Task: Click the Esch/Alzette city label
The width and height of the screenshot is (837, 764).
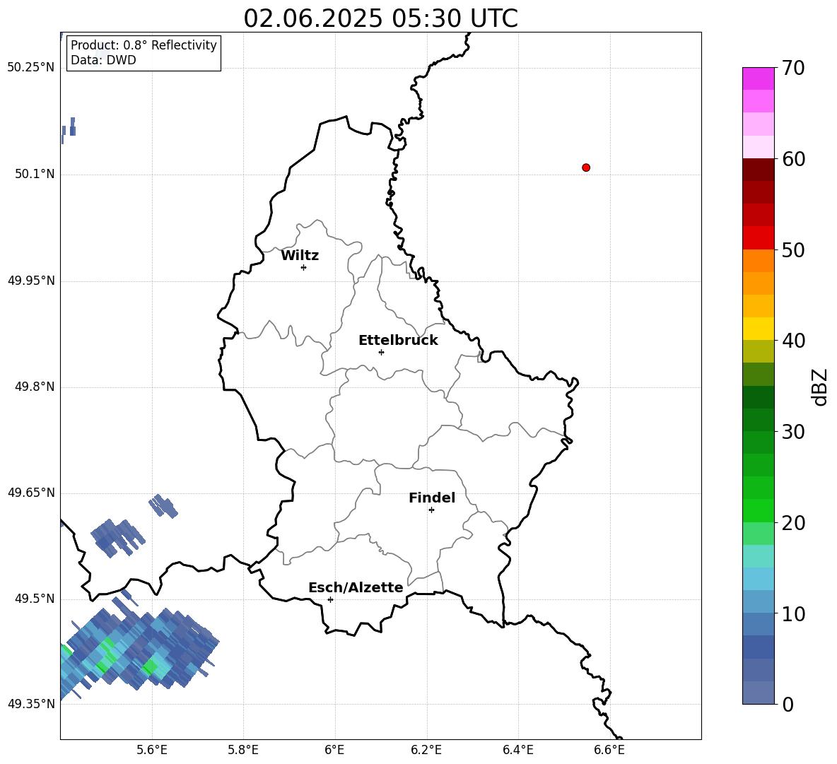Action: point(356,588)
